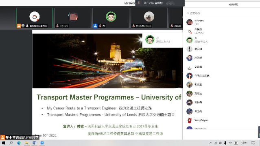Click YangPeiyun's red character avatar
This screenshot has width=260, height=146.
coord(189,120)
